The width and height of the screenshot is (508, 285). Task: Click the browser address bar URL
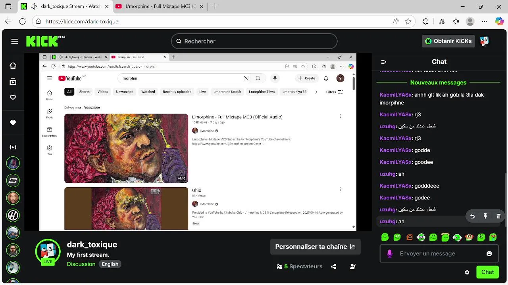pos(82,21)
